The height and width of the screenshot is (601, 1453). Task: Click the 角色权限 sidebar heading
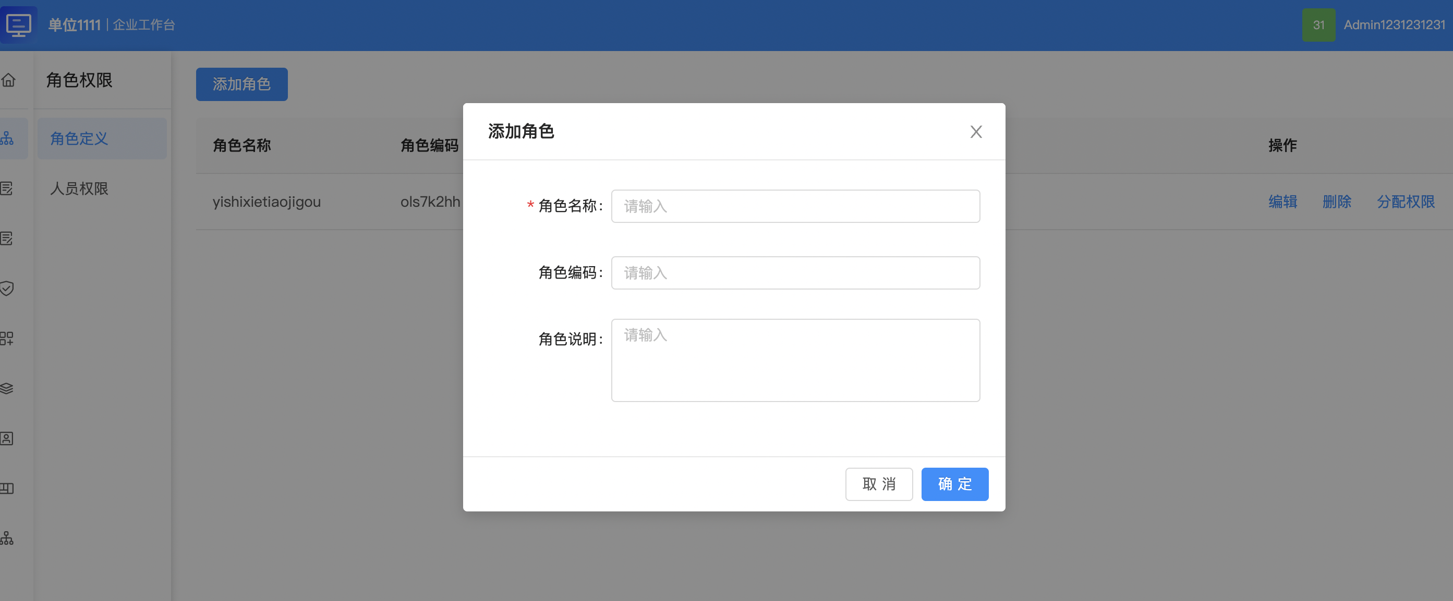tap(79, 80)
